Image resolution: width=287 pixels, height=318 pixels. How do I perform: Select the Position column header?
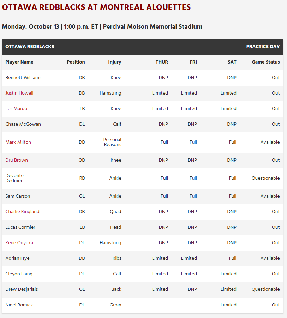pyautogui.click(x=76, y=62)
